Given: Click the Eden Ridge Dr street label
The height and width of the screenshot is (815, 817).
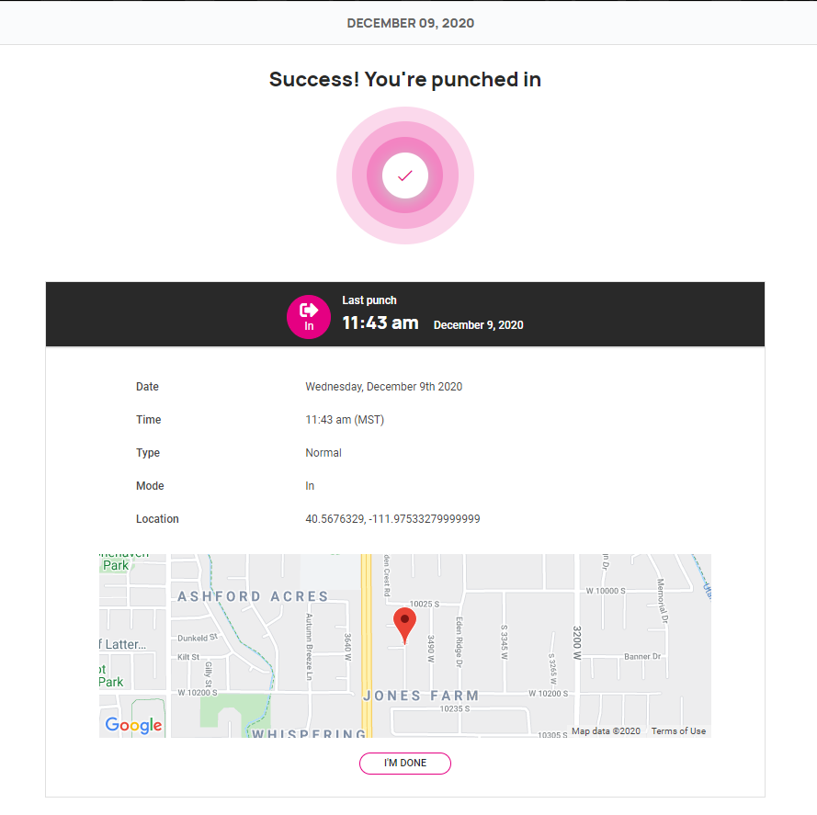Looking at the screenshot, I should (459, 642).
